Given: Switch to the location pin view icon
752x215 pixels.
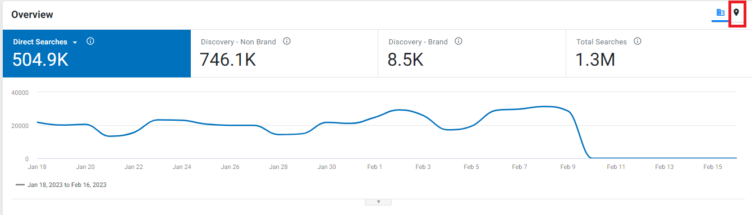Looking at the screenshot, I should pyautogui.click(x=736, y=13).
